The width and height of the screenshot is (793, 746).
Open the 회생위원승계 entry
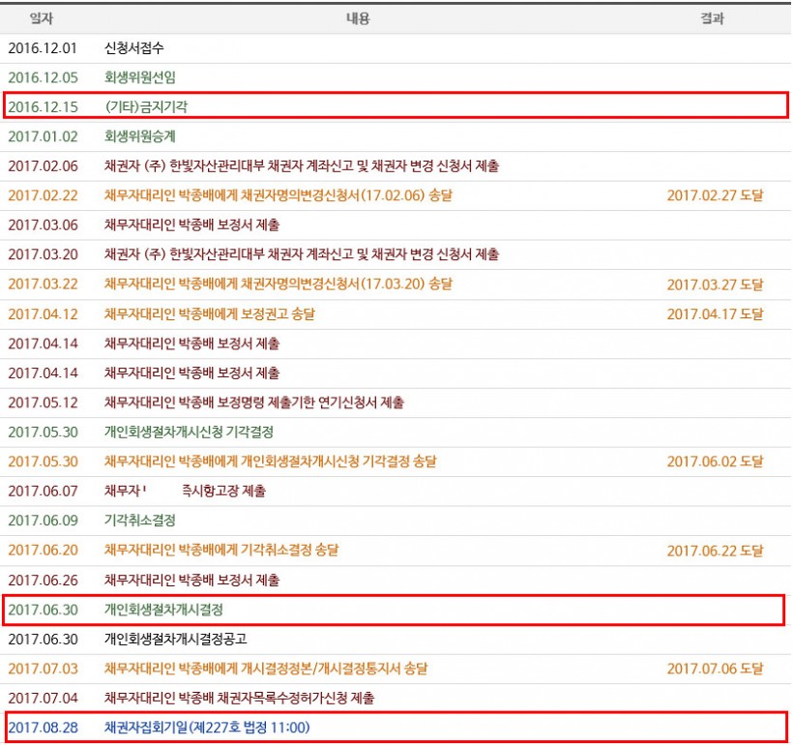coord(140,136)
